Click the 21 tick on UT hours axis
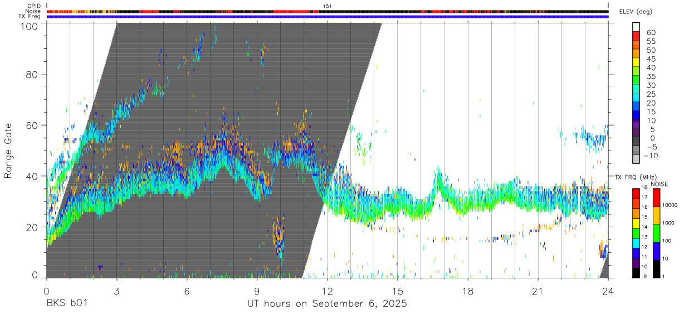684x315 pixels. [x=538, y=291]
